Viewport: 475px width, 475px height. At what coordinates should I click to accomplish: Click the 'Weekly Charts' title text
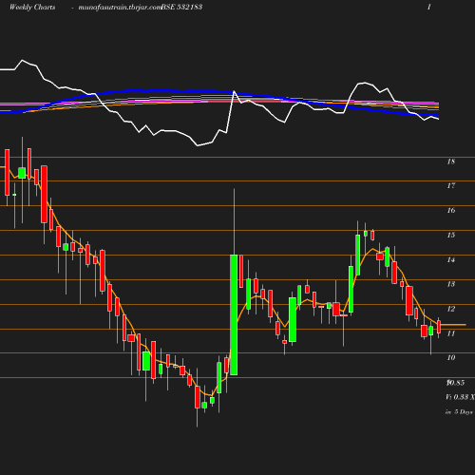32,7
